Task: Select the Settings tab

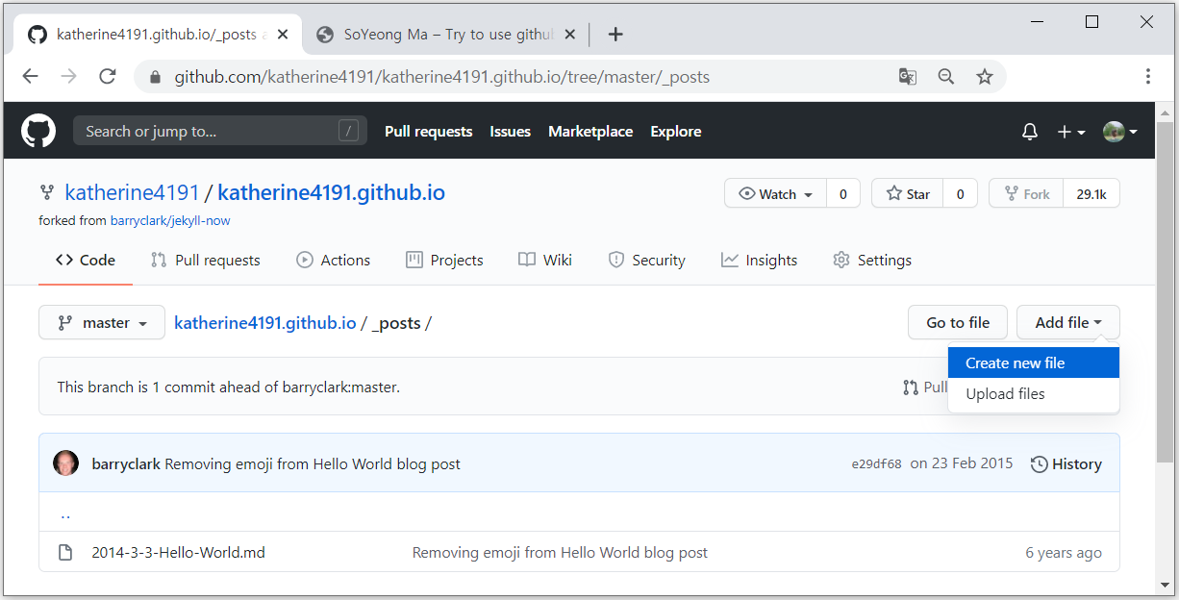Action: (872, 260)
